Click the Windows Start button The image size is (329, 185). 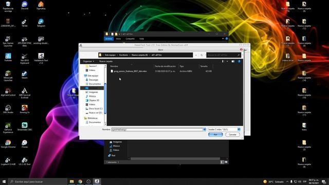[4, 181]
